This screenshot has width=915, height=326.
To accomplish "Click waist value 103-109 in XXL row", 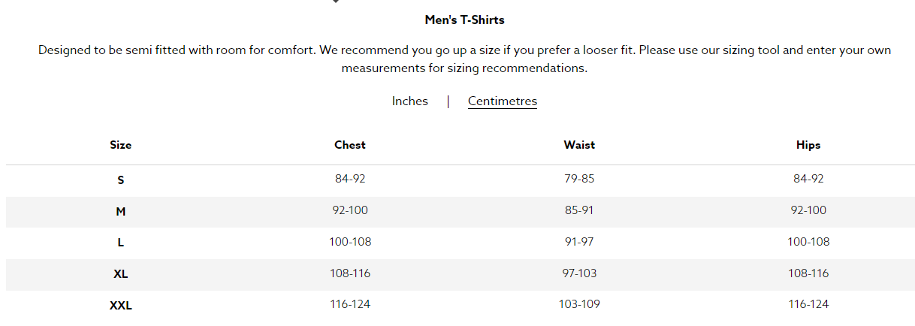I will click(579, 304).
